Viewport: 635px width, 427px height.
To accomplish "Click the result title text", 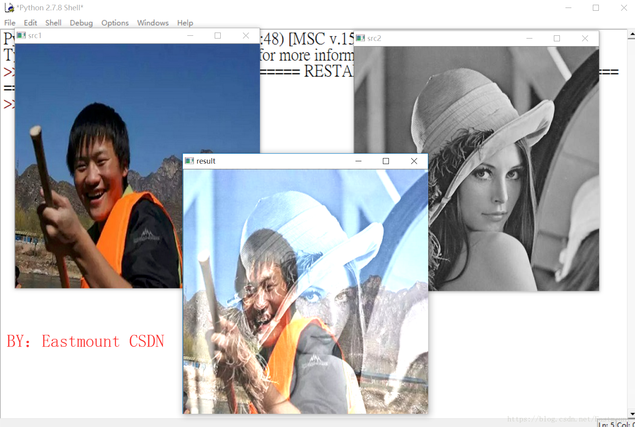I will [206, 161].
